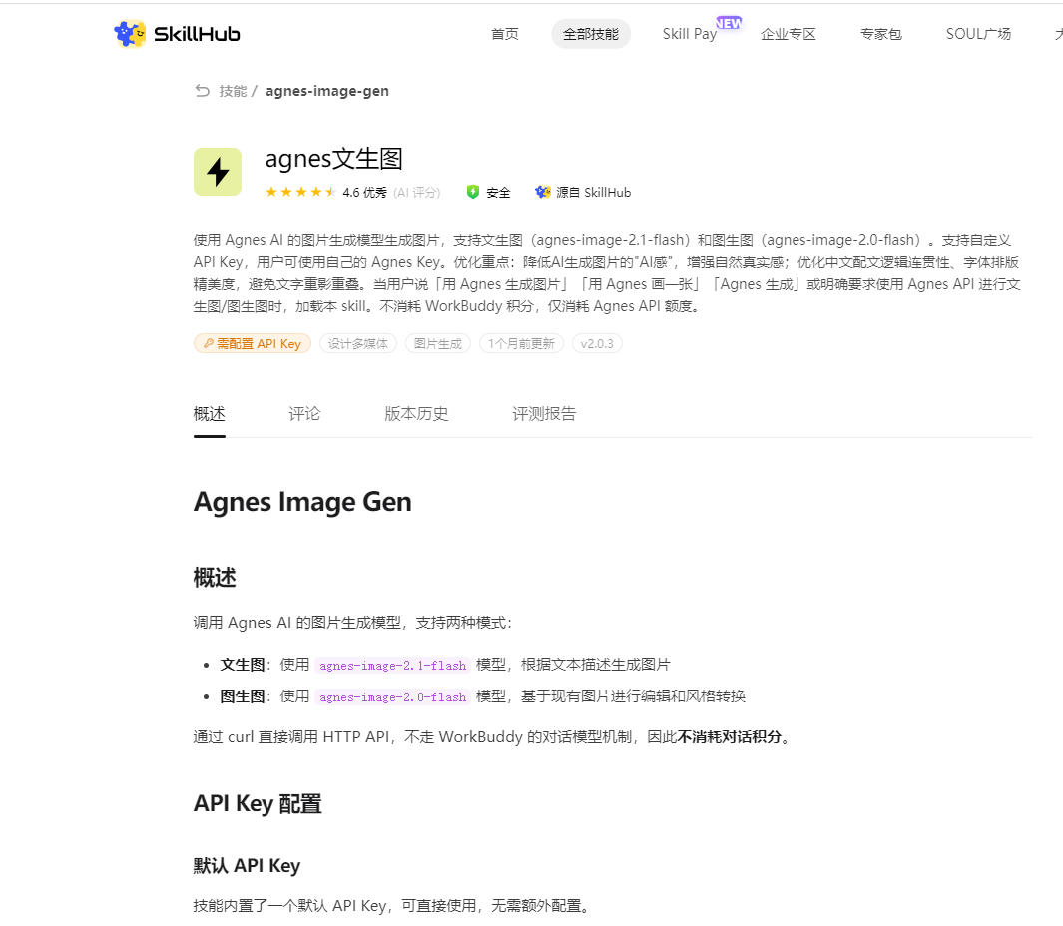Click the star rating icons
The height and width of the screenshot is (926, 1063).
point(301,192)
